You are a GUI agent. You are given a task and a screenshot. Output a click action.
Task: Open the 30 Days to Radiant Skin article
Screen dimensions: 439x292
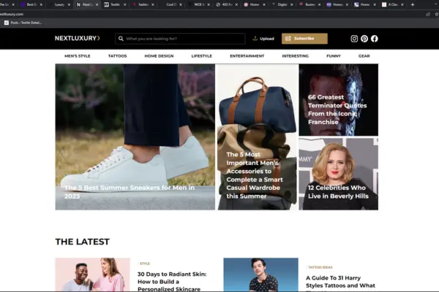pos(173,279)
